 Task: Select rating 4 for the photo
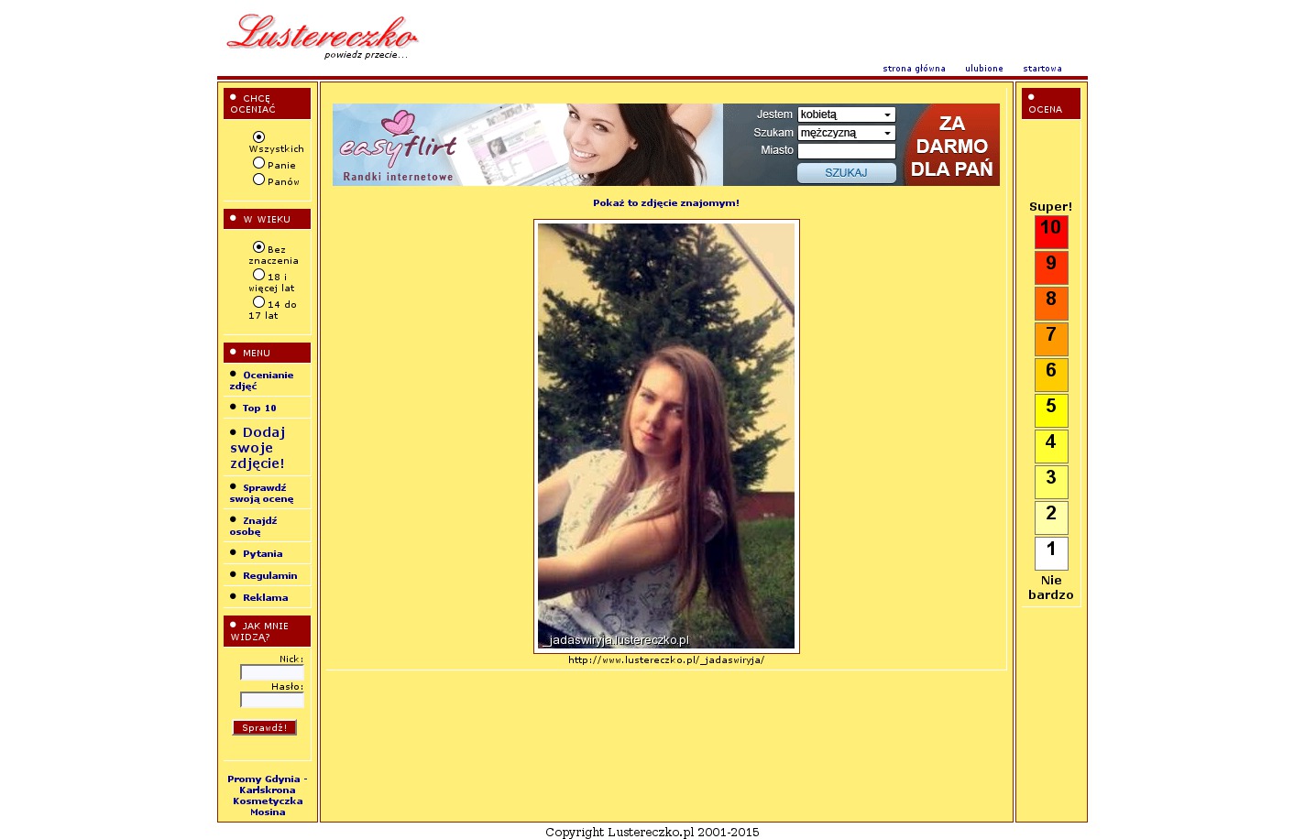click(x=1051, y=446)
